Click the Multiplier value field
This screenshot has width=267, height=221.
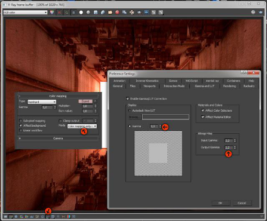[88, 106]
